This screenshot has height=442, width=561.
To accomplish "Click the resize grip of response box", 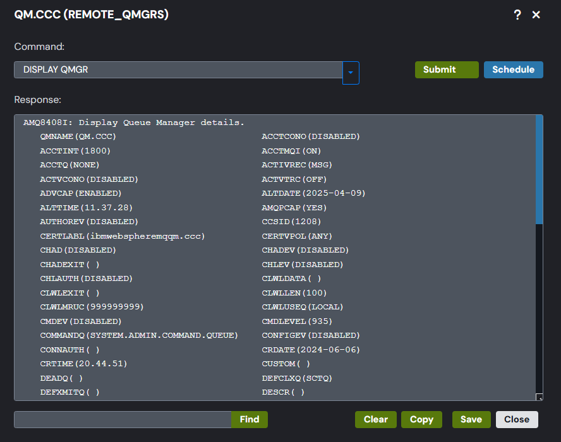I will point(539,397).
